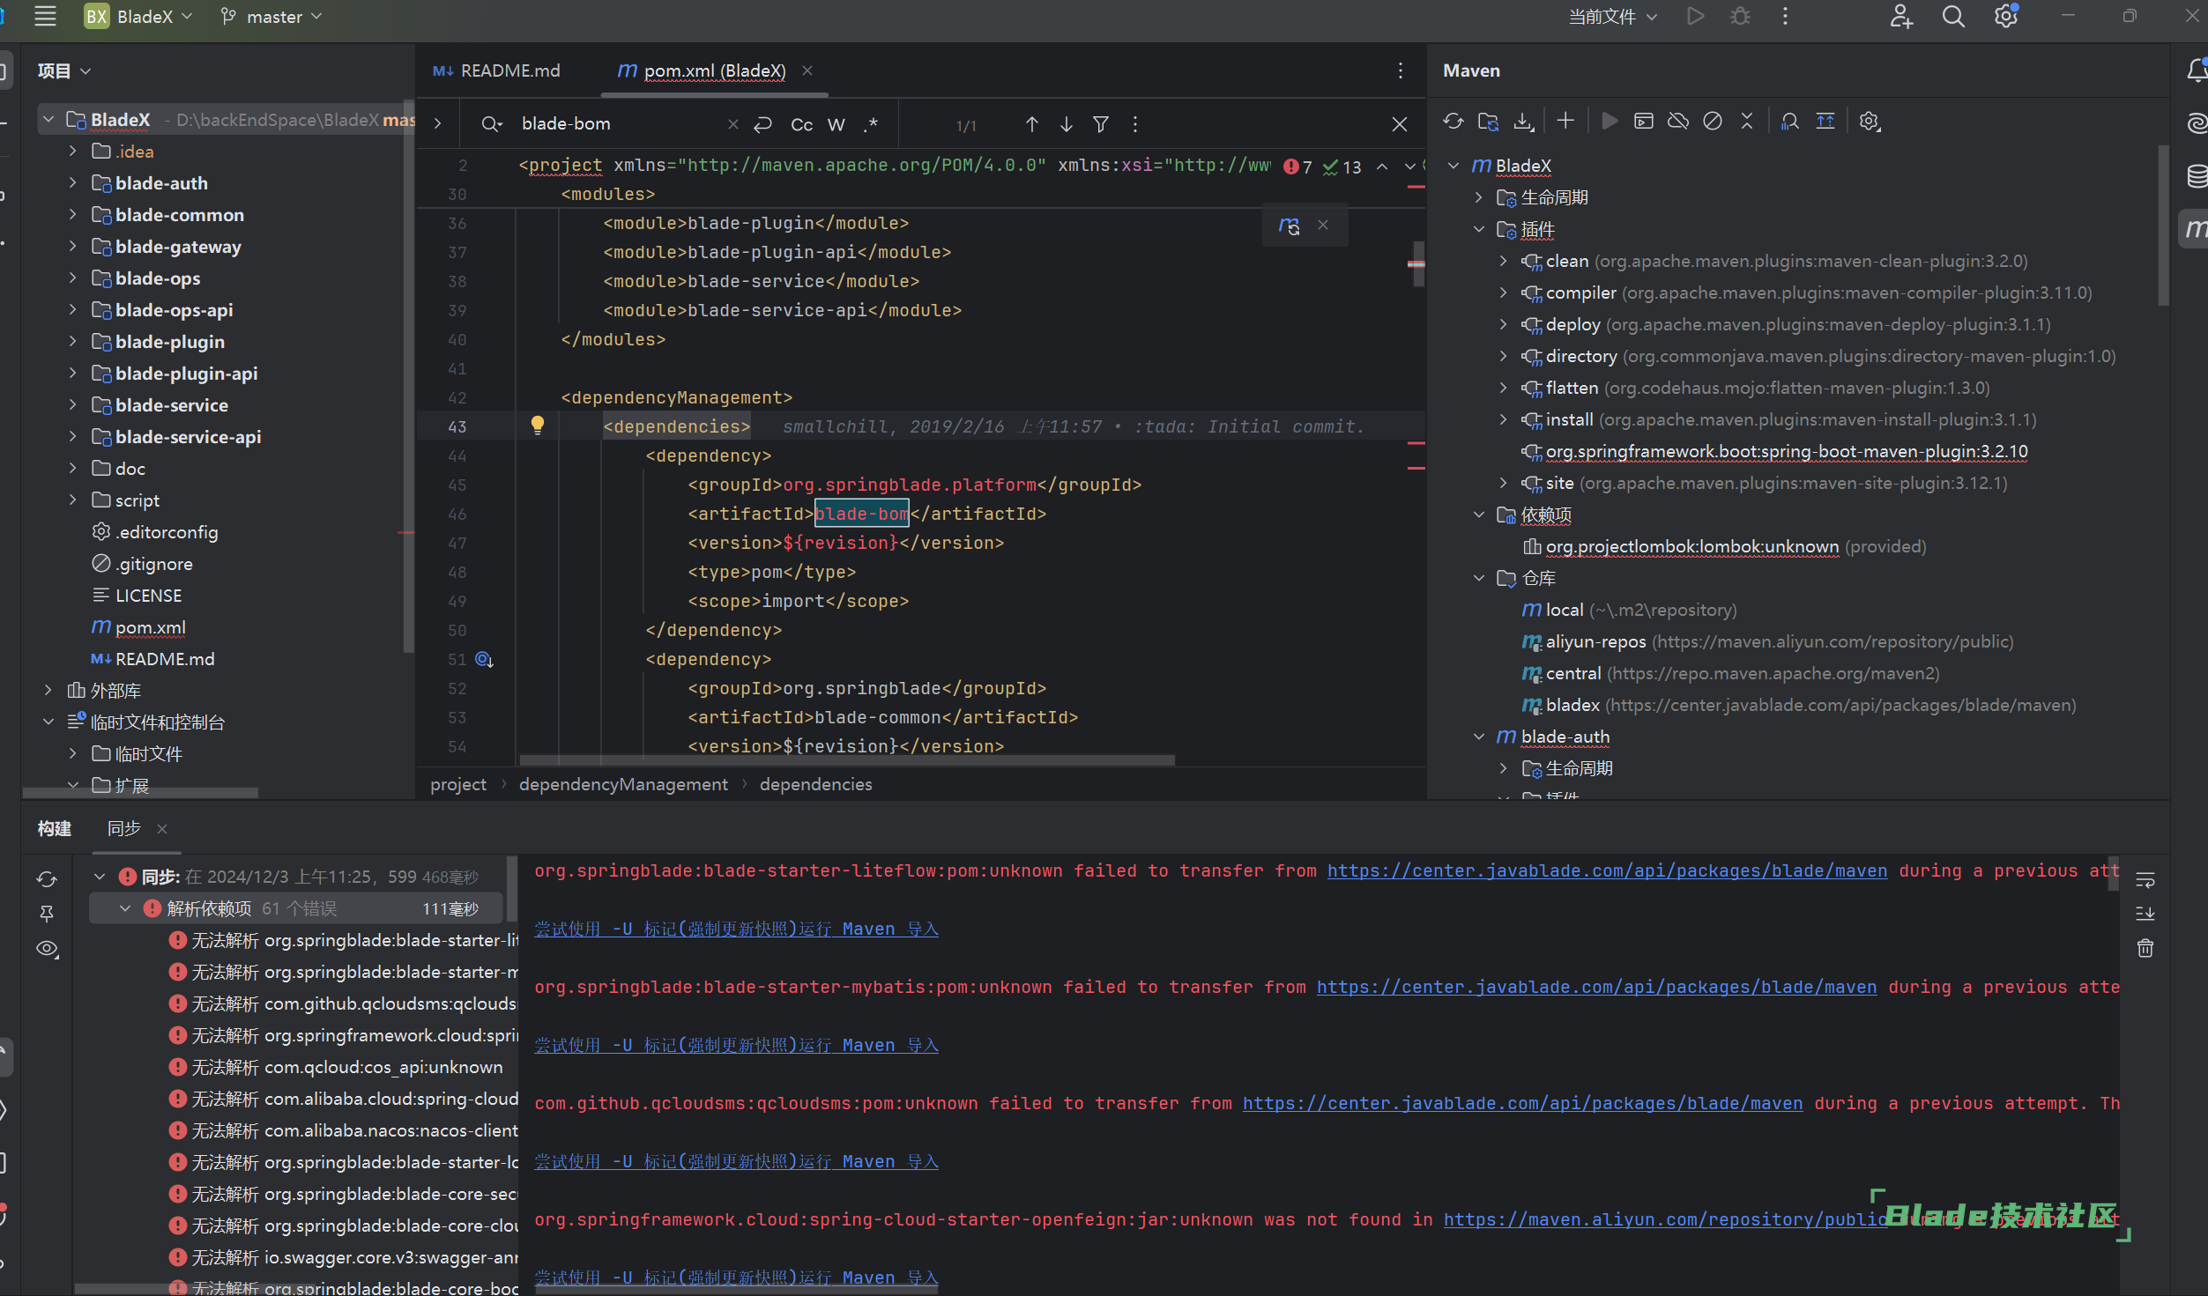Click execute Maven goal icon
Screen dimensions: 2208x1296
[1644, 121]
